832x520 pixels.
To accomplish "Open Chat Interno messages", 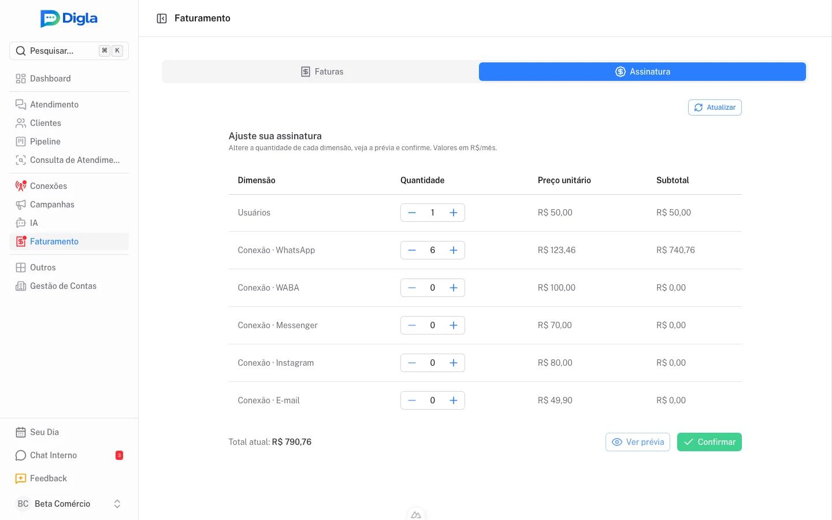I will click(69, 455).
